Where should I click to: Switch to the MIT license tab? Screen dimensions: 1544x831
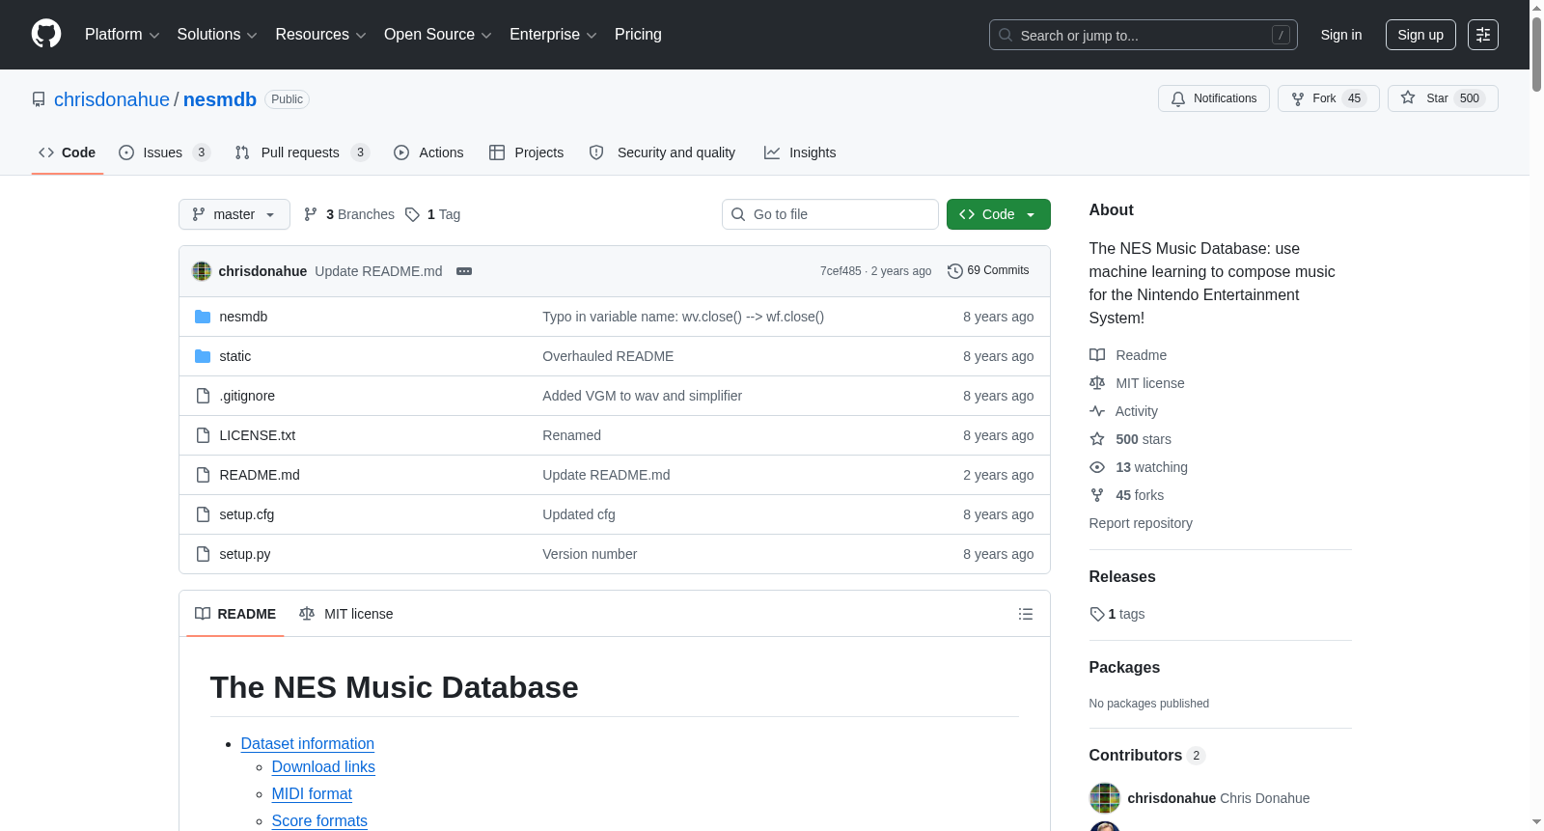(346, 614)
